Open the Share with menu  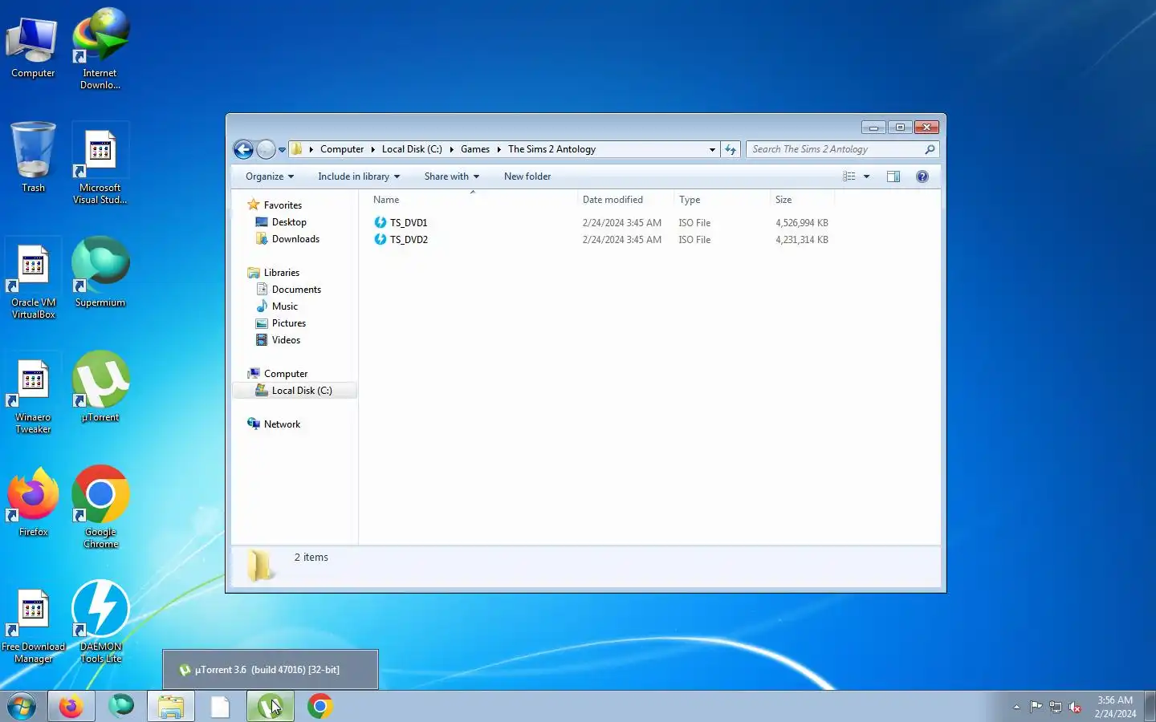click(x=452, y=176)
